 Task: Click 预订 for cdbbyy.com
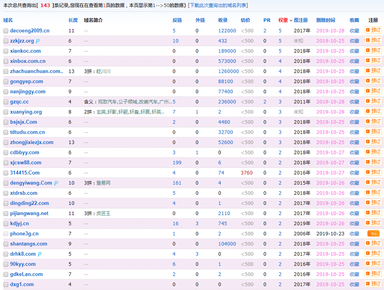(373, 152)
